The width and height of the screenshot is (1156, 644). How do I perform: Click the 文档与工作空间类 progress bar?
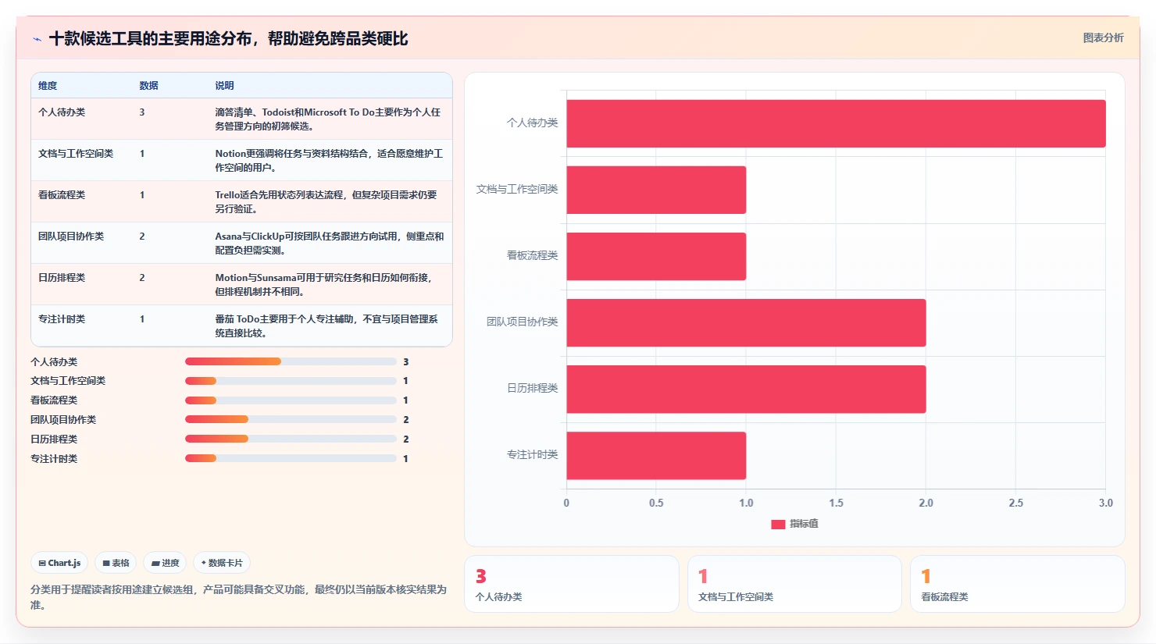[x=291, y=381]
